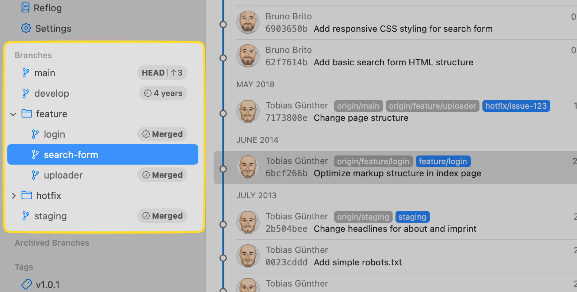Click the hotfix folder icon
This screenshot has height=292, width=577.
pyautogui.click(x=27, y=195)
